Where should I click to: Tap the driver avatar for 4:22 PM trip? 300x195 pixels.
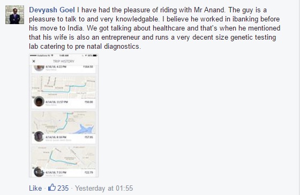39,67
